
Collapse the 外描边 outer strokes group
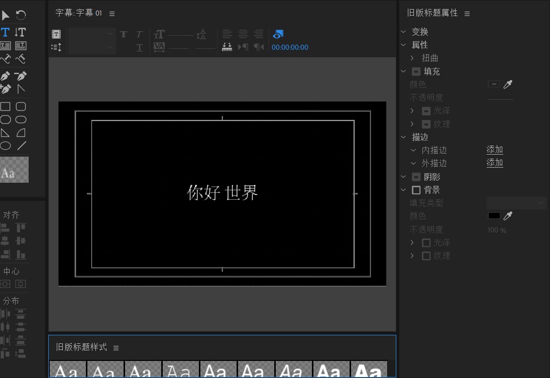point(413,164)
